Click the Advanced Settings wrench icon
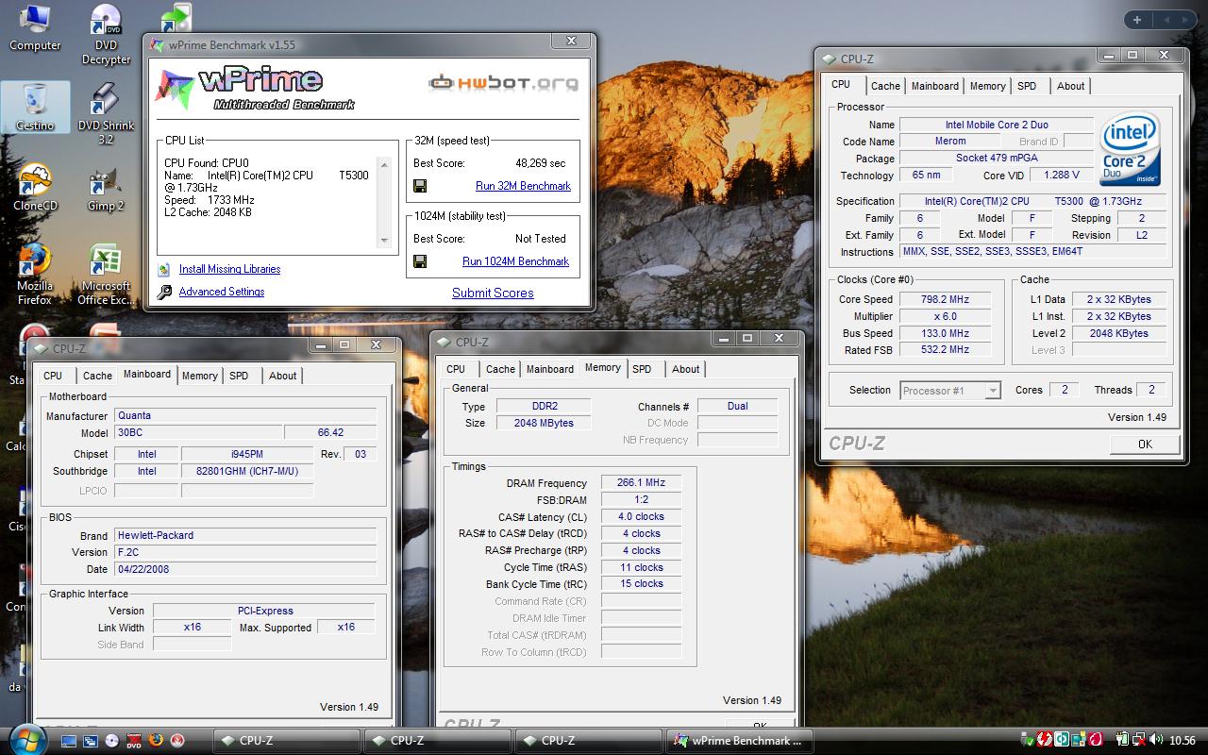The width and height of the screenshot is (1208, 755). tap(164, 292)
